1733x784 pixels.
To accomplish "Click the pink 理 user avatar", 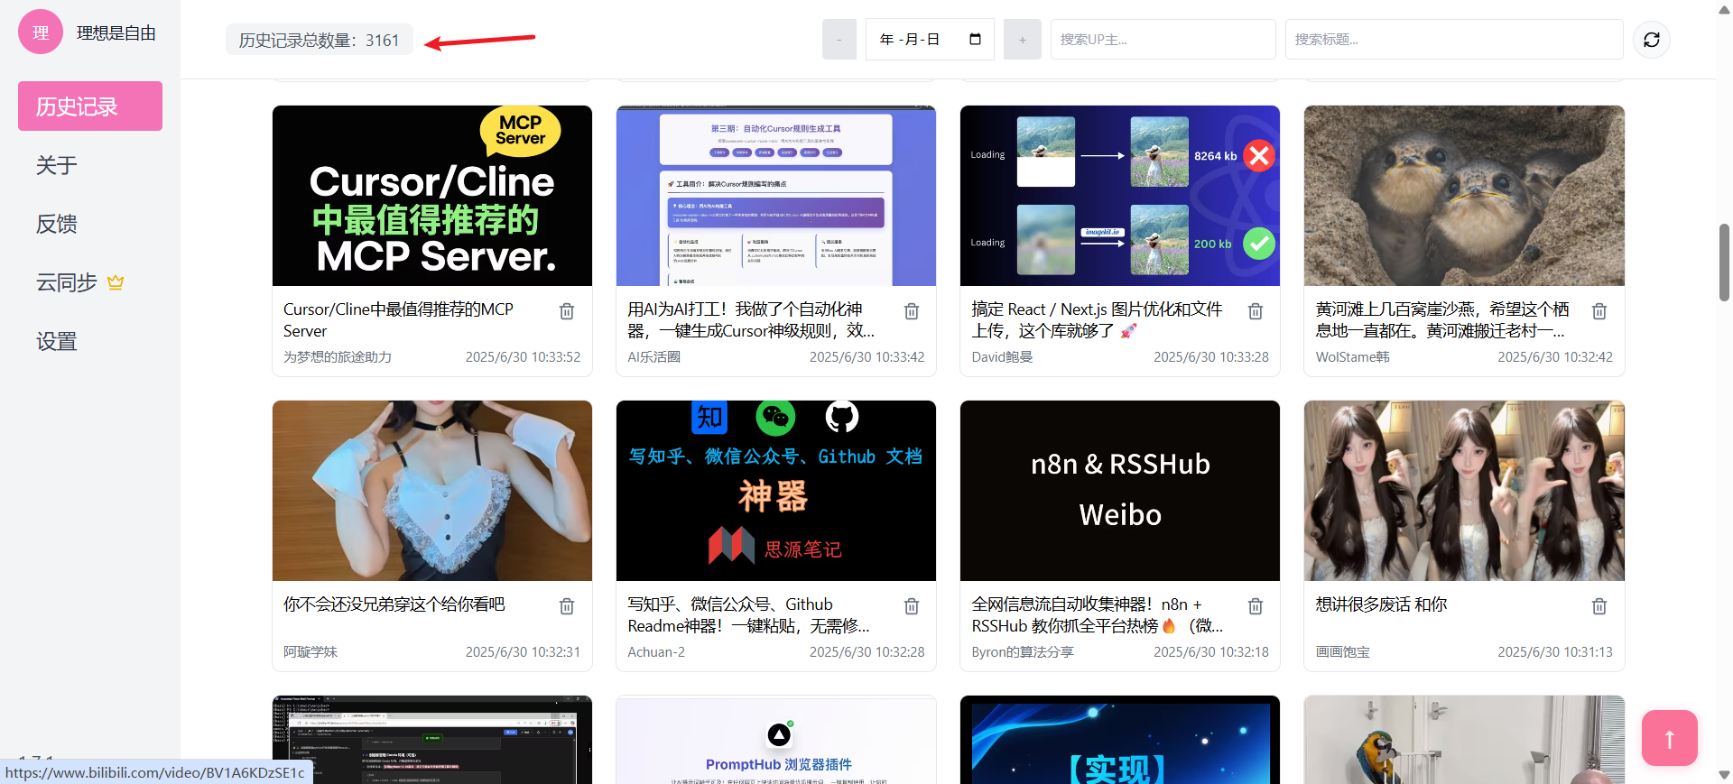I will pos(41,32).
